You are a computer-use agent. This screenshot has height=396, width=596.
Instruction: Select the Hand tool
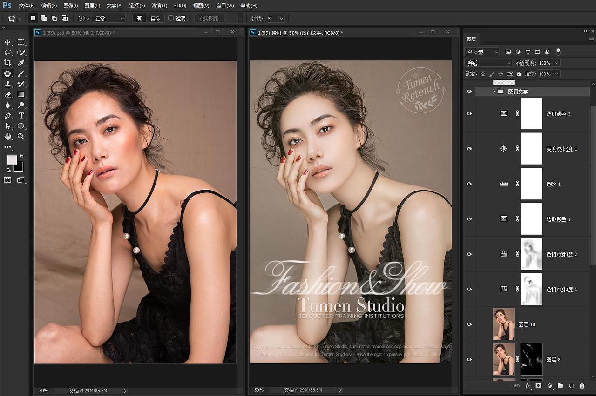pyautogui.click(x=7, y=136)
